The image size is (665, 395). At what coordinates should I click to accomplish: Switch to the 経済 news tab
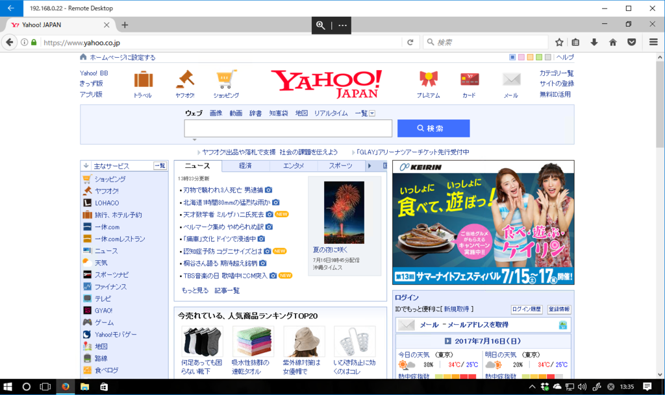point(245,166)
